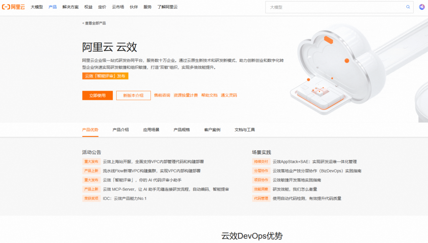Open 云效 MCP-Server announcement
The width and height of the screenshot is (428, 243).
(166, 189)
